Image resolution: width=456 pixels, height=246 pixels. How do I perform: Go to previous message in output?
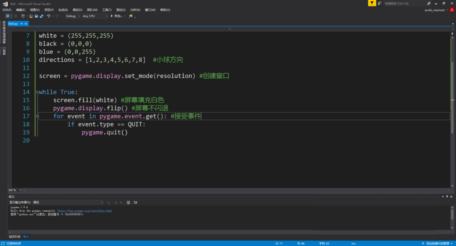click(116, 202)
